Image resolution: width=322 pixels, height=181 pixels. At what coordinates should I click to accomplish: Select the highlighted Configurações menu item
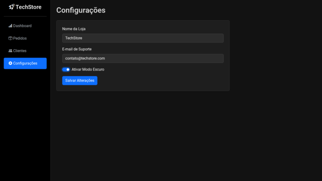(25, 63)
